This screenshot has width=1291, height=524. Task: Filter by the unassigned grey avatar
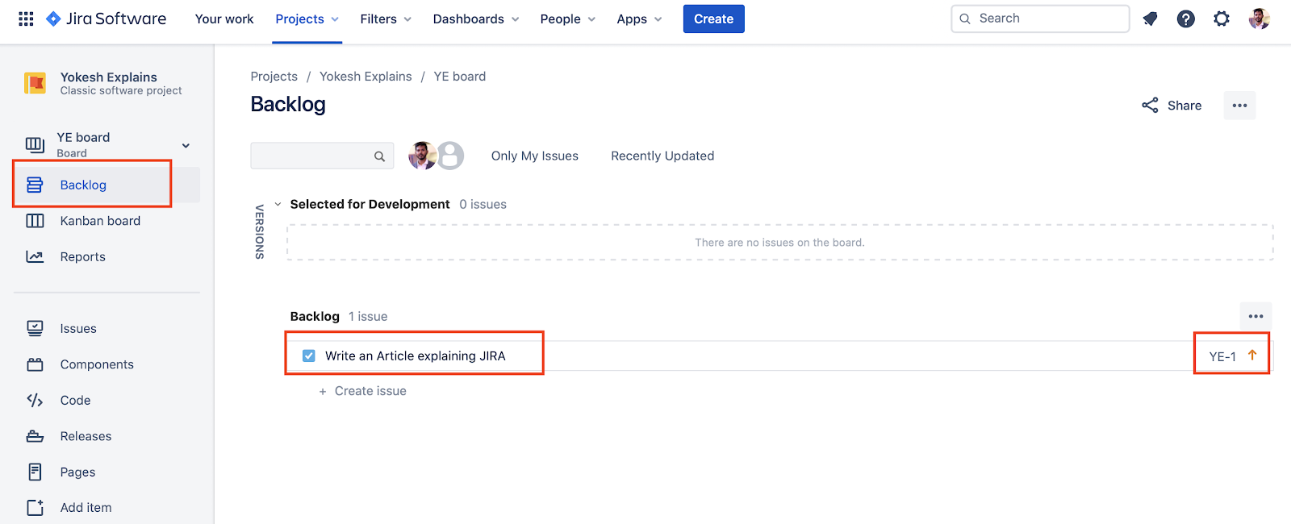coord(450,155)
